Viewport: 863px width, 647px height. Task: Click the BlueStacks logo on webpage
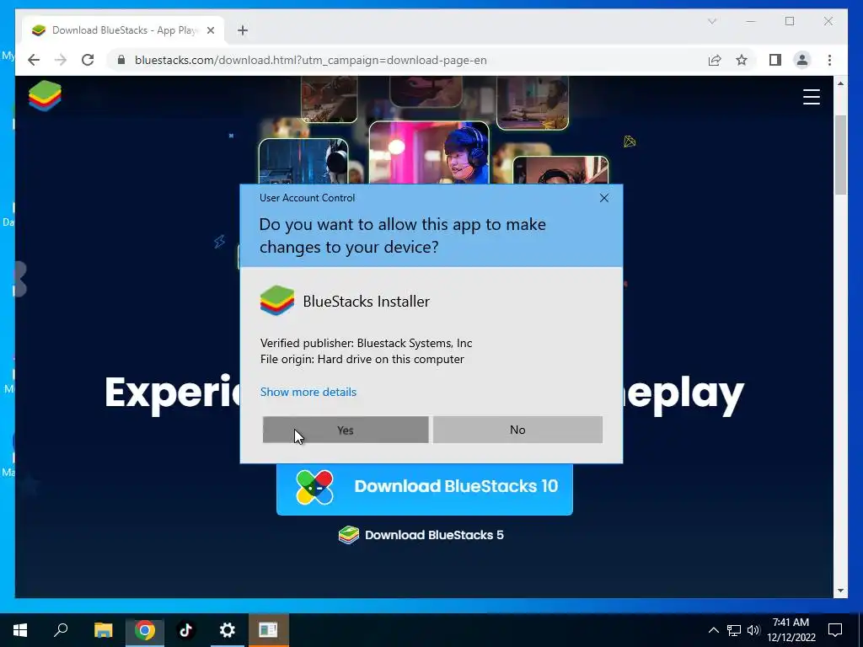tap(46, 96)
